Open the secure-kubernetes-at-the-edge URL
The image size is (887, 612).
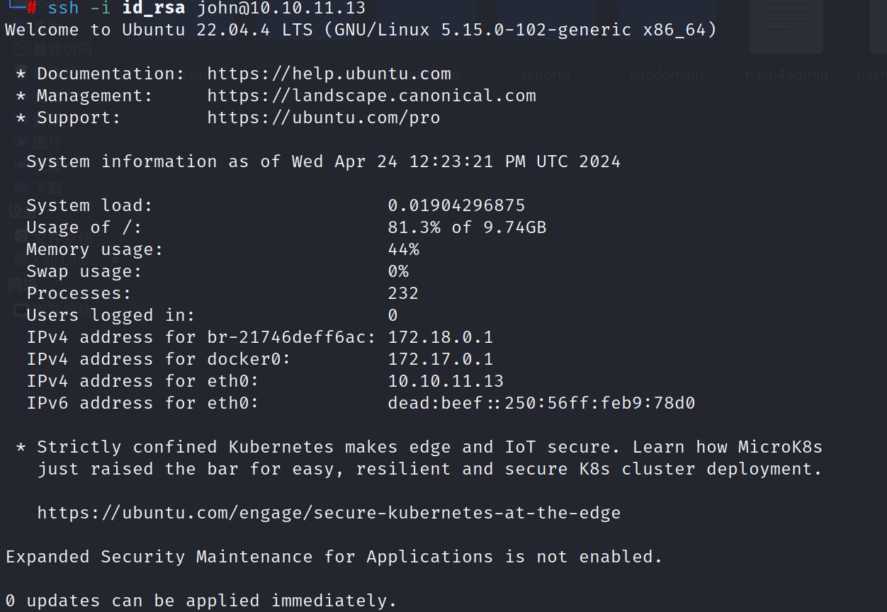329,513
